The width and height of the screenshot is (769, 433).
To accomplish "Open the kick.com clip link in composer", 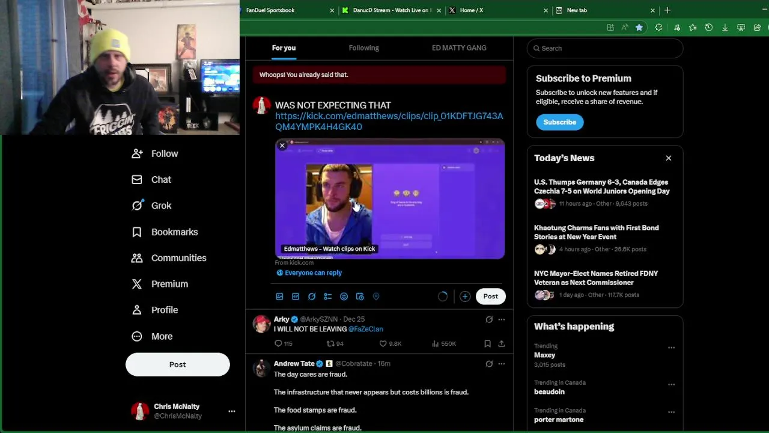I will point(389,121).
